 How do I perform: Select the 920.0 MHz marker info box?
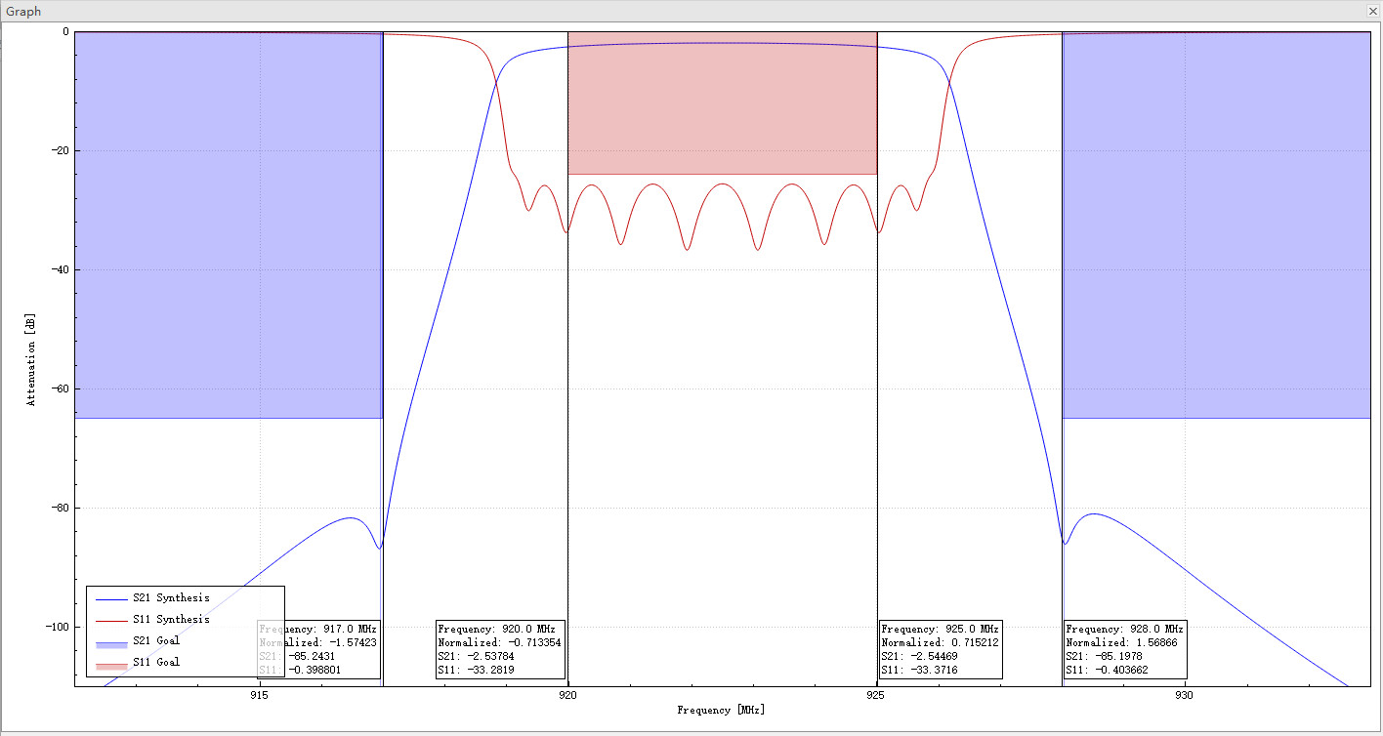click(500, 650)
